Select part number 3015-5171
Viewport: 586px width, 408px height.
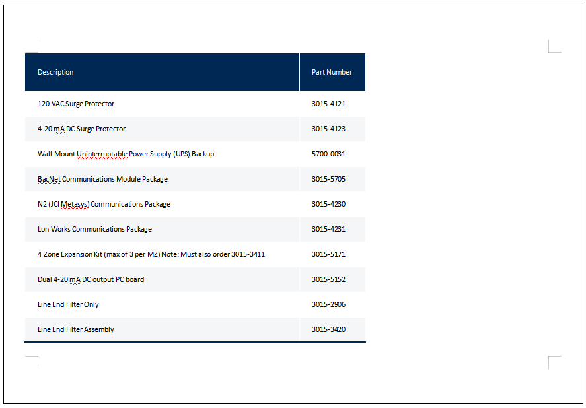tap(328, 254)
